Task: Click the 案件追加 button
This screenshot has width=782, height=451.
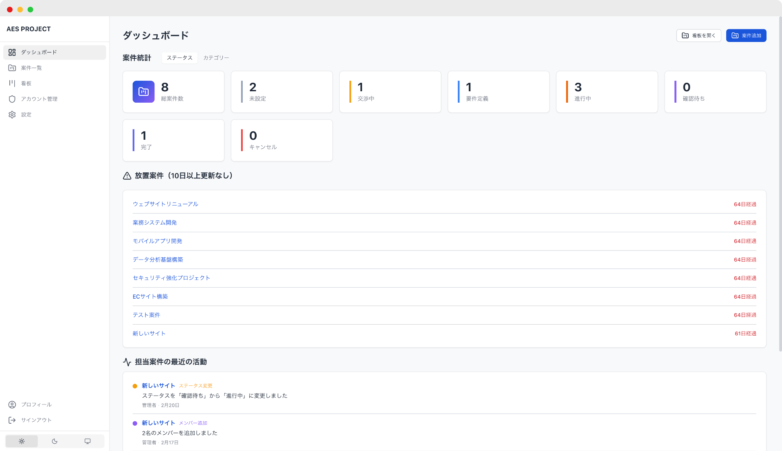Action: [x=746, y=35]
